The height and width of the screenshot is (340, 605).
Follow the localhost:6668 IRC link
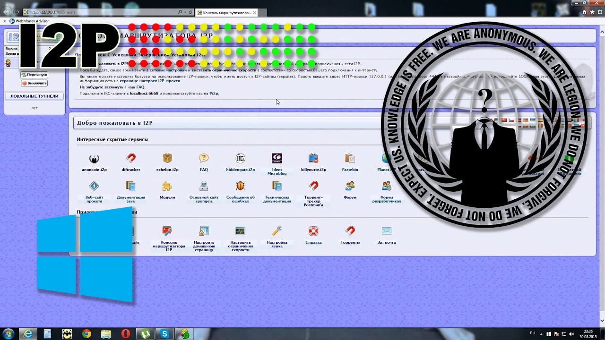click(144, 93)
